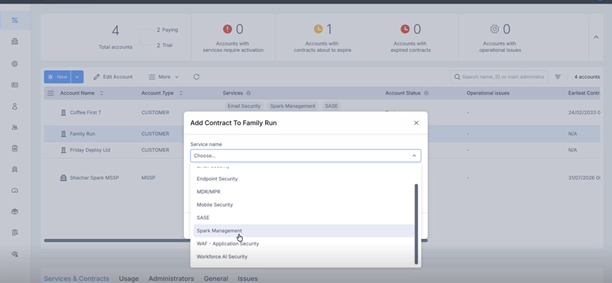Click the New account button
Image resolution: width=612 pixels, height=283 pixels.
(x=58, y=77)
